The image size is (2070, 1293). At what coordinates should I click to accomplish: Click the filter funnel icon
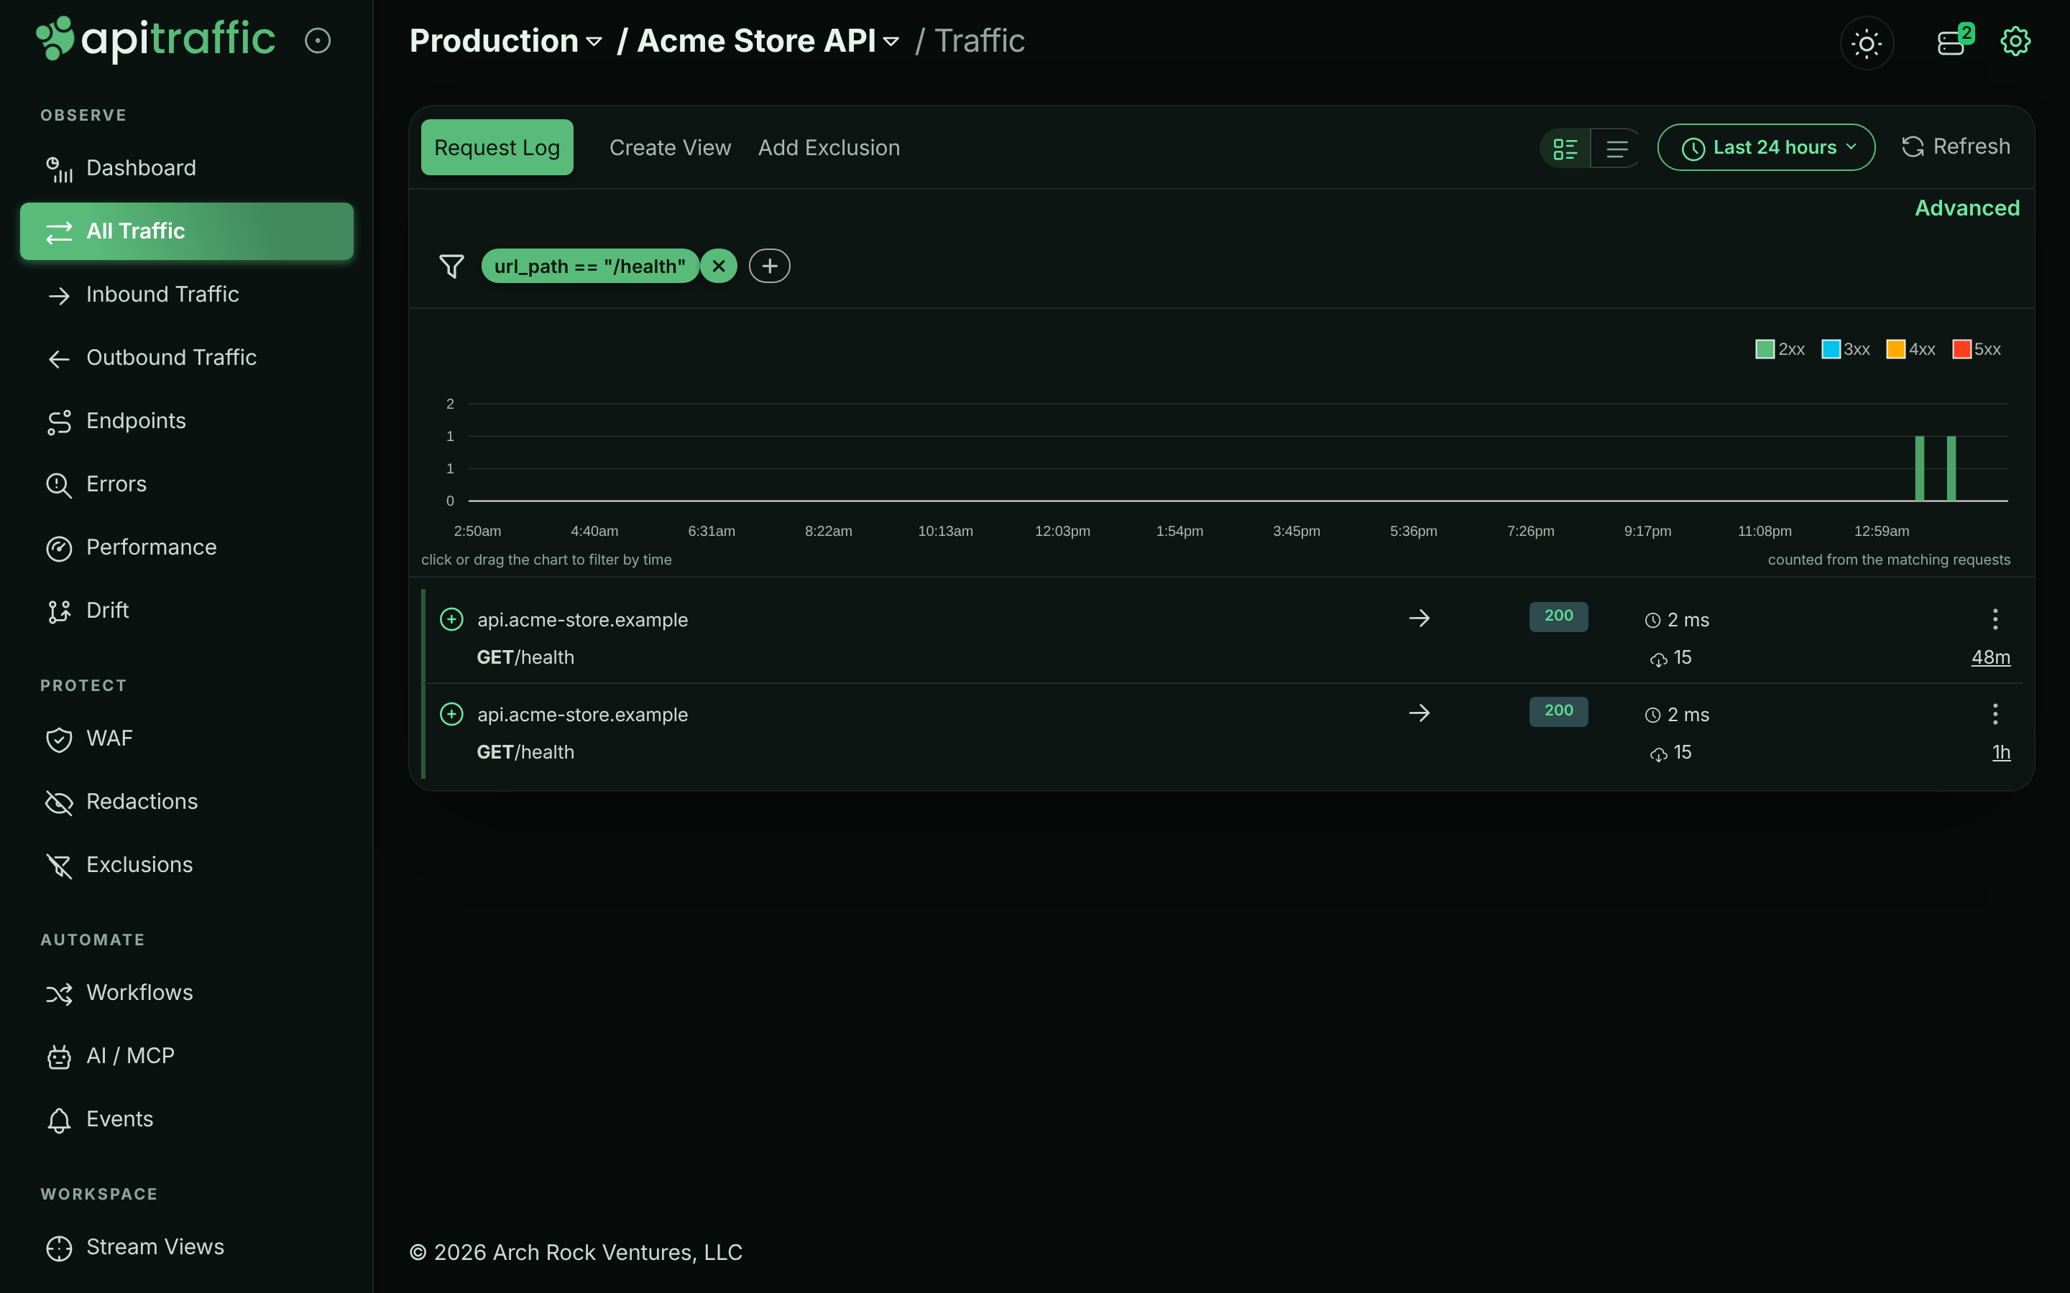(451, 266)
